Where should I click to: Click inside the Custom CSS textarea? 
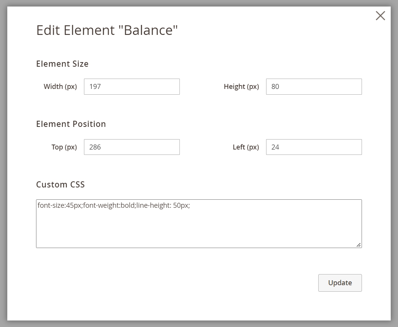[199, 223]
